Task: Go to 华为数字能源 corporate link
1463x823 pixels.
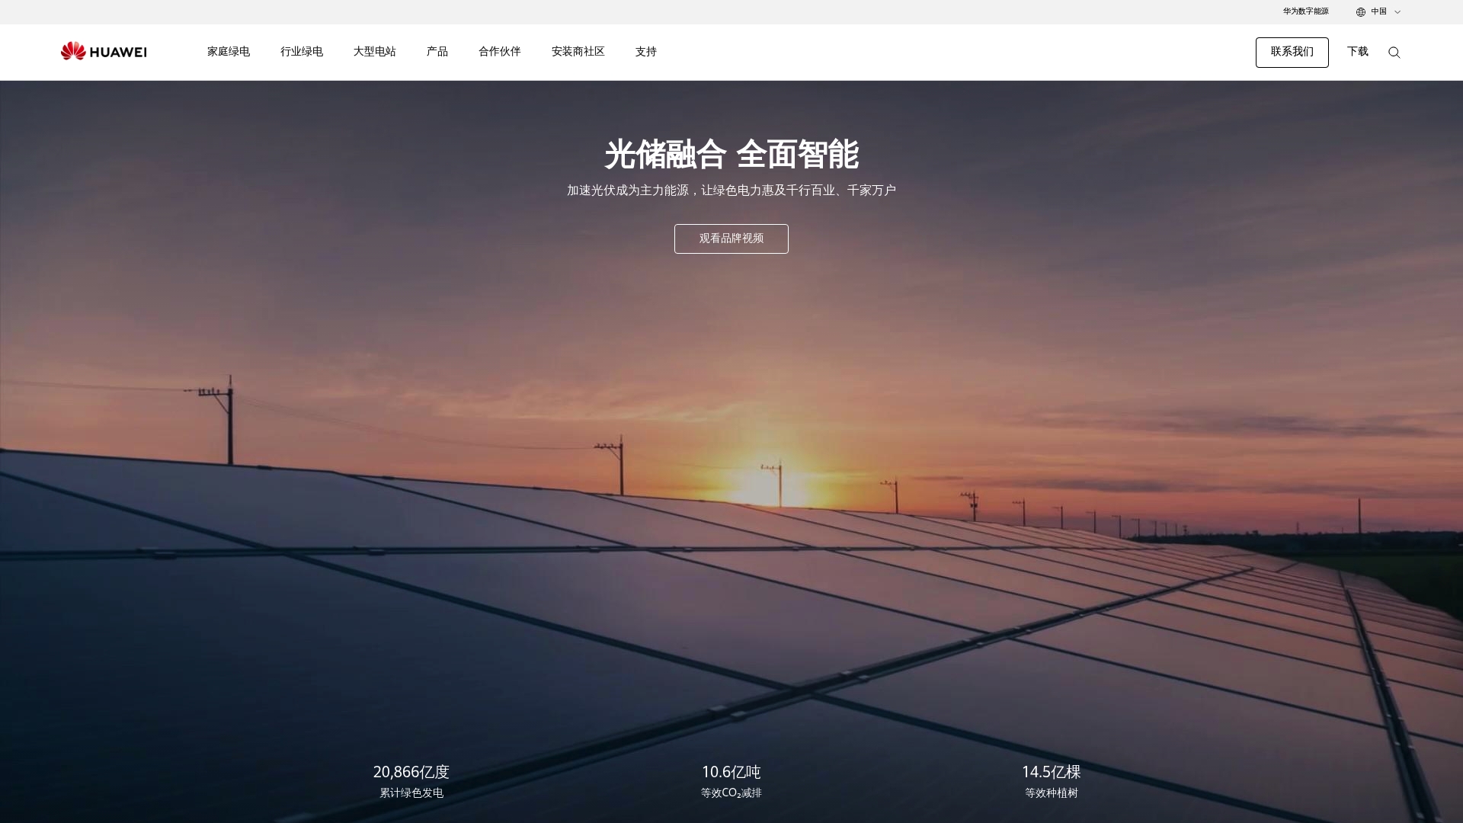Action: pos(1305,11)
